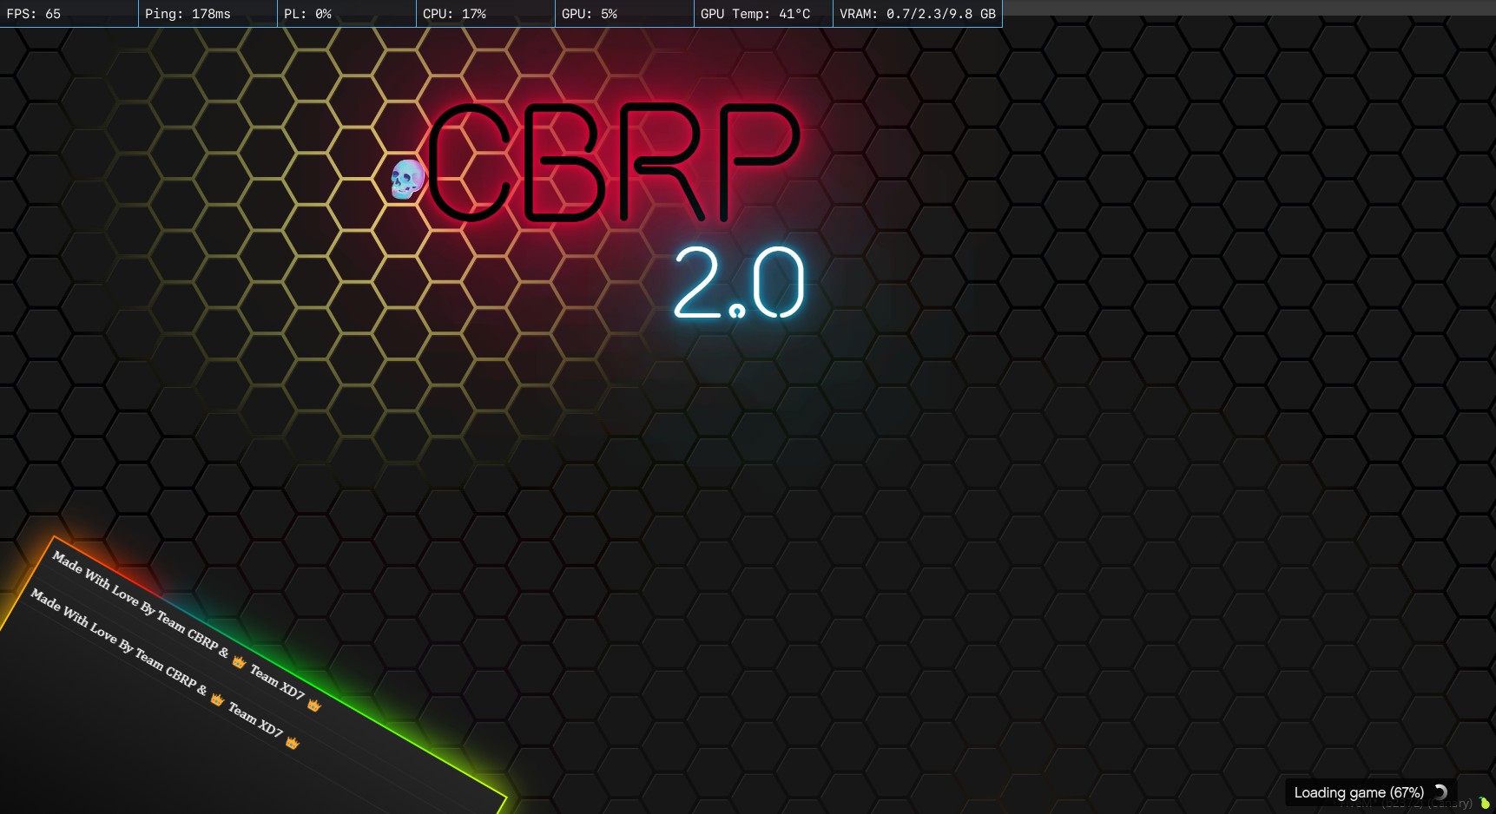Click the neon blue 2.0 version text
The height and width of the screenshot is (814, 1496).
tap(739, 282)
